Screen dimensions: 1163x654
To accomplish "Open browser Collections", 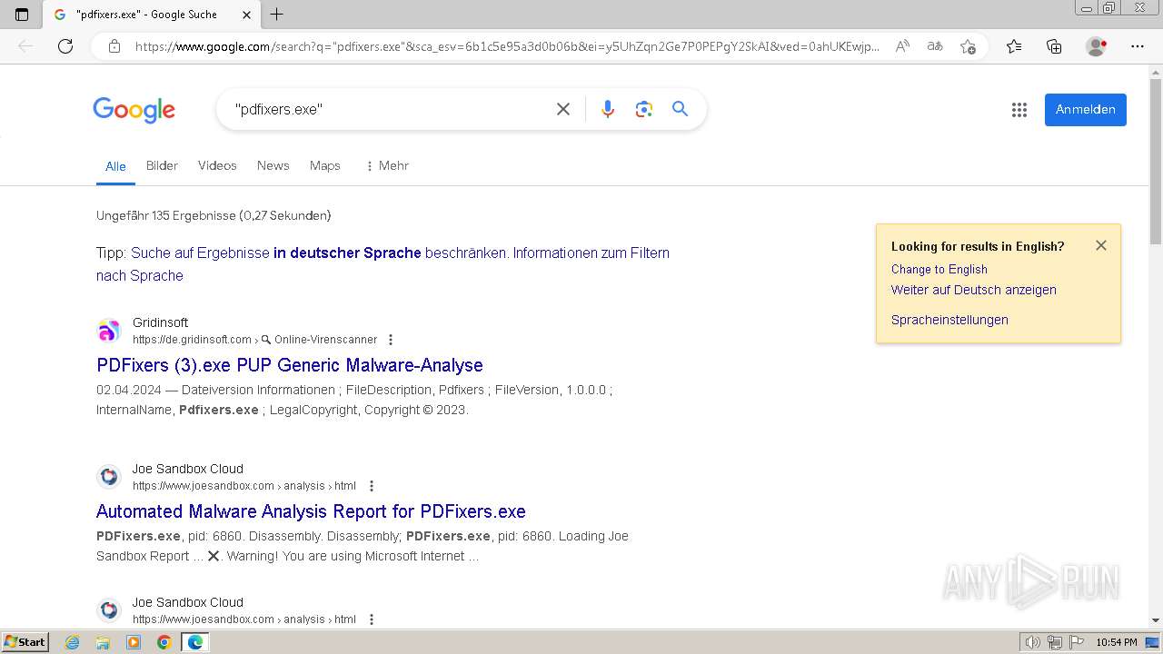I will pos(1054,46).
